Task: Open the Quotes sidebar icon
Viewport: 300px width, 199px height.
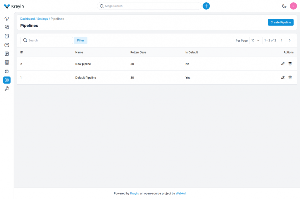Action: point(7,36)
